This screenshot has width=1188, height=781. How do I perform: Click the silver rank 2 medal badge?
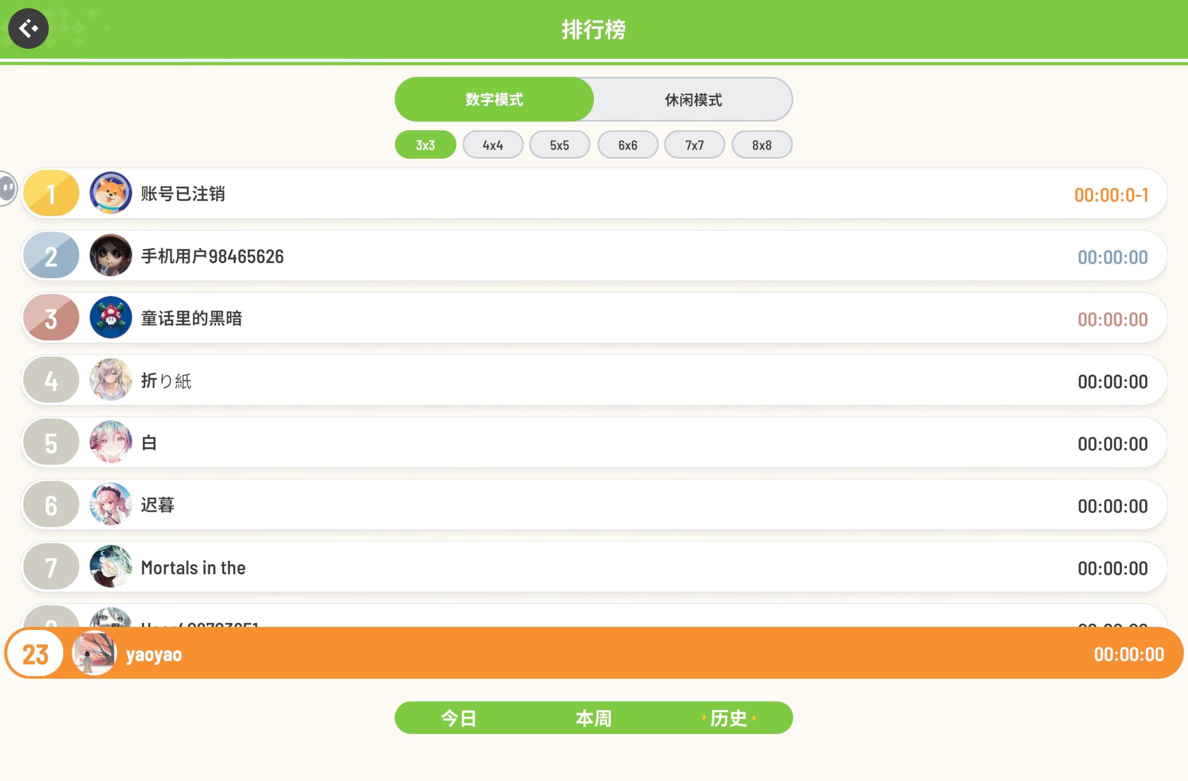coord(51,255)
